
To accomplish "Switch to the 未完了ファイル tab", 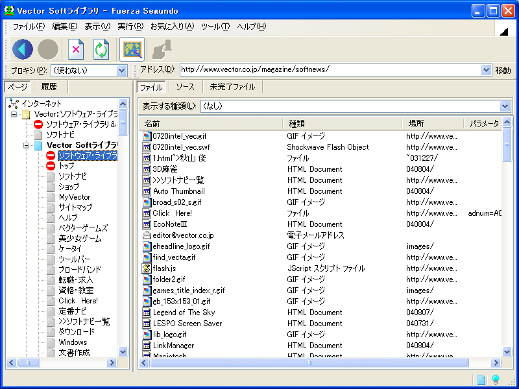I will click(x=232, y=87).
